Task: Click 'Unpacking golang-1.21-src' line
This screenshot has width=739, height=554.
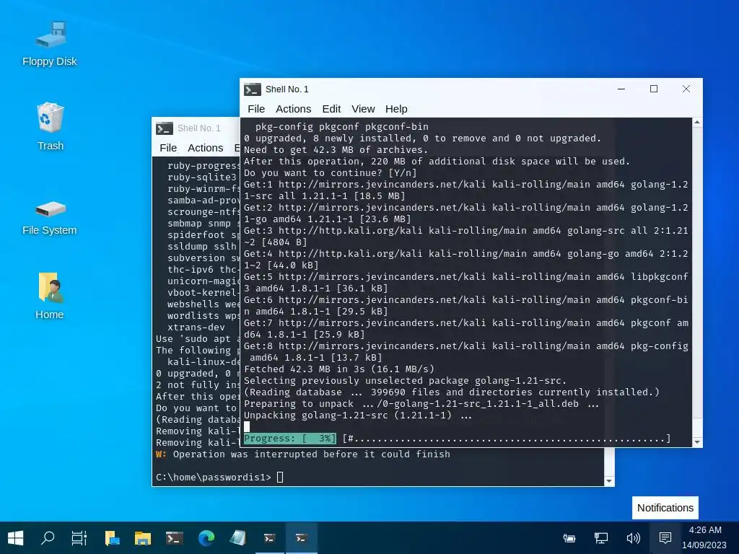Action: [x=358, y=415]
